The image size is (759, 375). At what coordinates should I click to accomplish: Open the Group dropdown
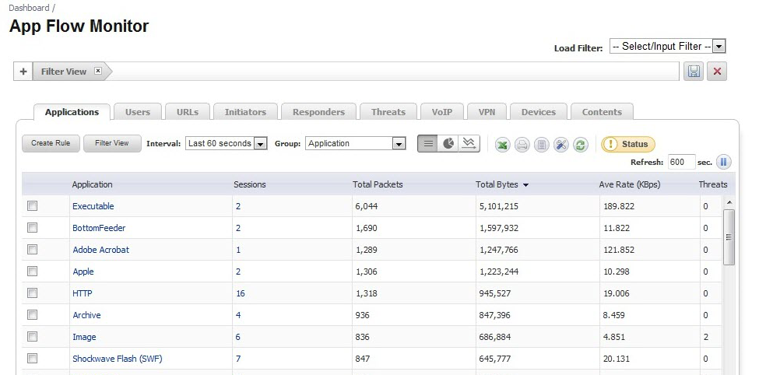point(355,143)
